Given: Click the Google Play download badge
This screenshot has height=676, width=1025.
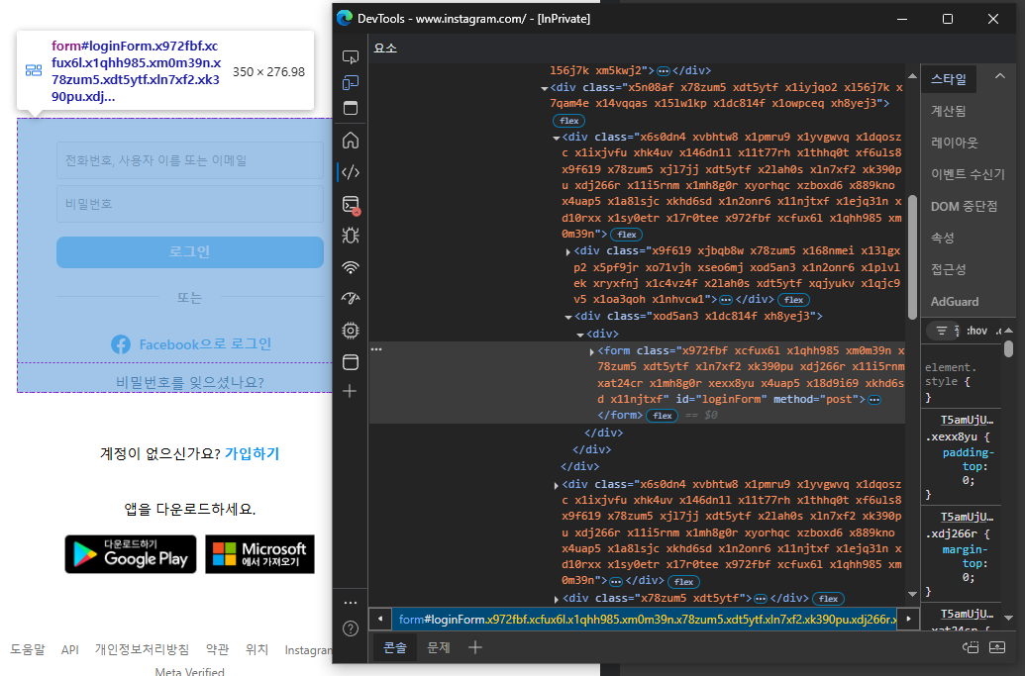Looking at the screenshot, I should tap(130, 554).
